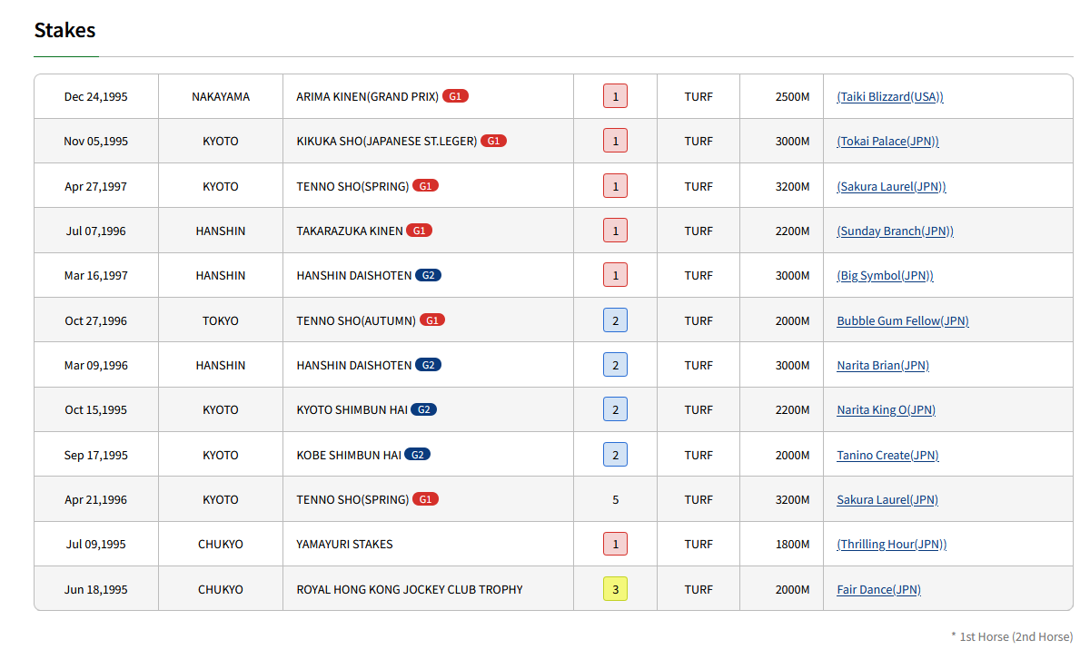Screen dimensions: 1090x659
Task: Open the Taiki Blizzard(USA) horse link
Action: [890, 96]
